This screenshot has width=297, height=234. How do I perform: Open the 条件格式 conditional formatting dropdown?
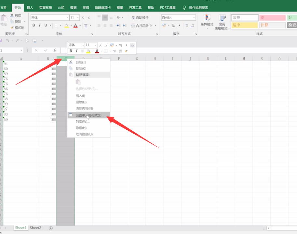coord(207,22)
